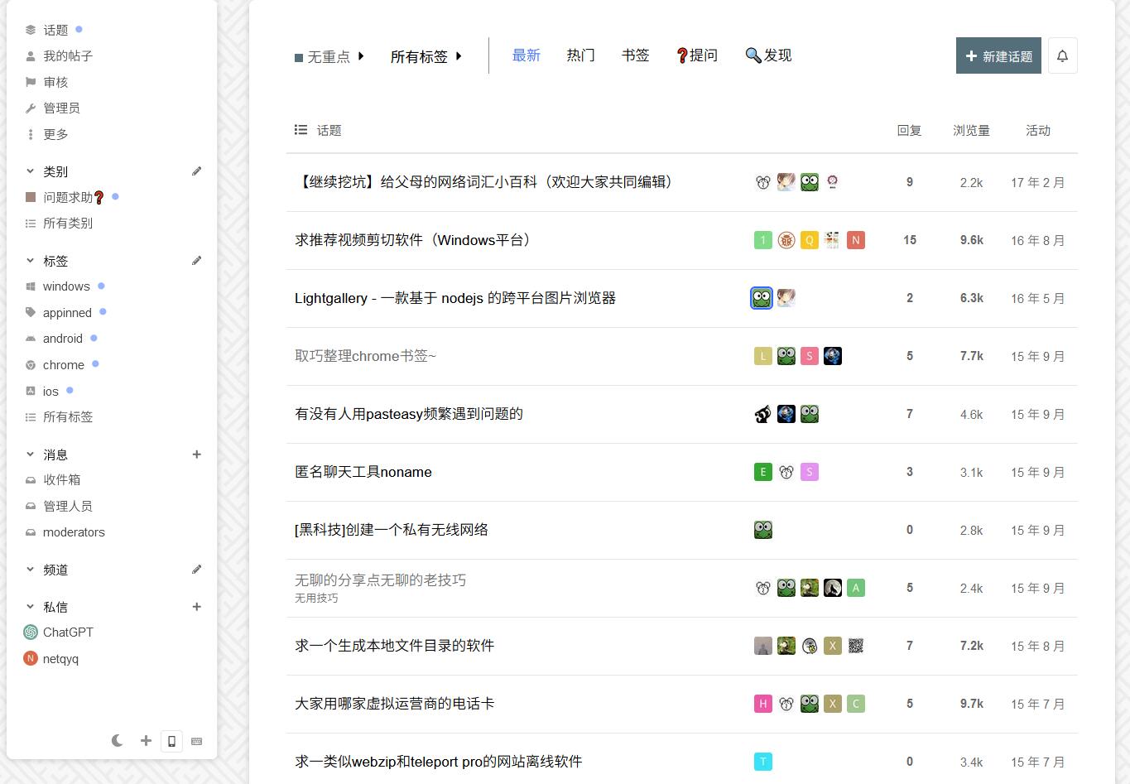Click the keyboard shortcuts icon in sidebar footer

coord(196,741)
